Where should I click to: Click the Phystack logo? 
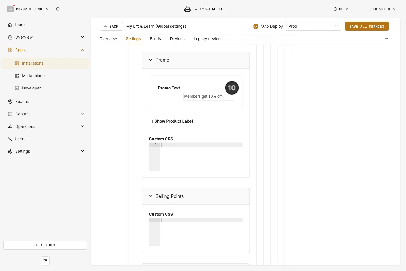(203, 9)
